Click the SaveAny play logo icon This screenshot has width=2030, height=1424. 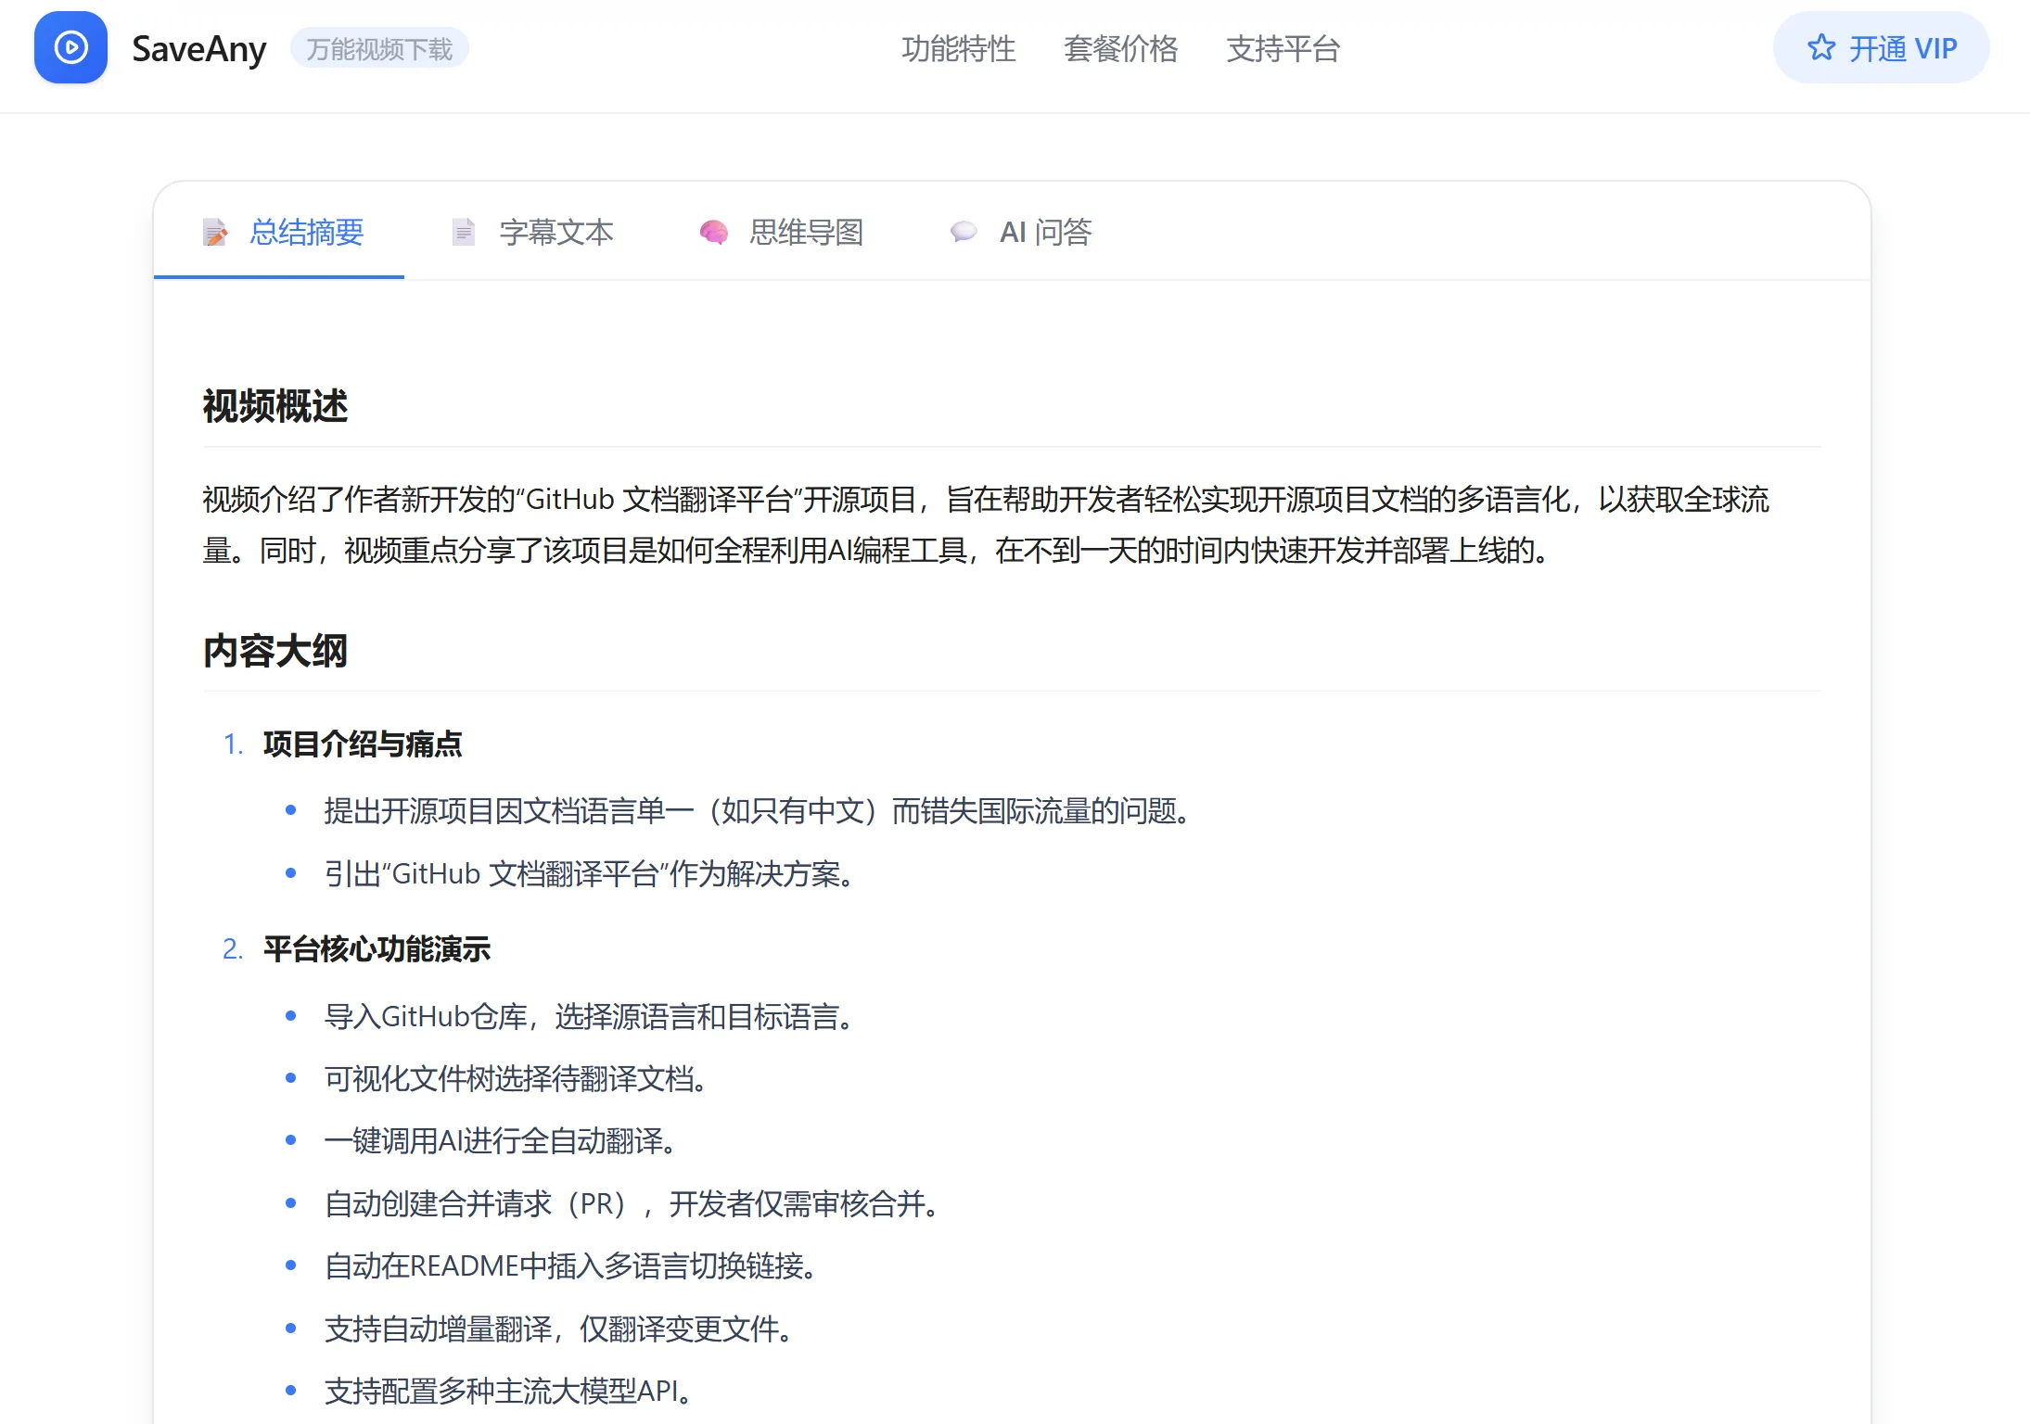[x=70, y=47]
